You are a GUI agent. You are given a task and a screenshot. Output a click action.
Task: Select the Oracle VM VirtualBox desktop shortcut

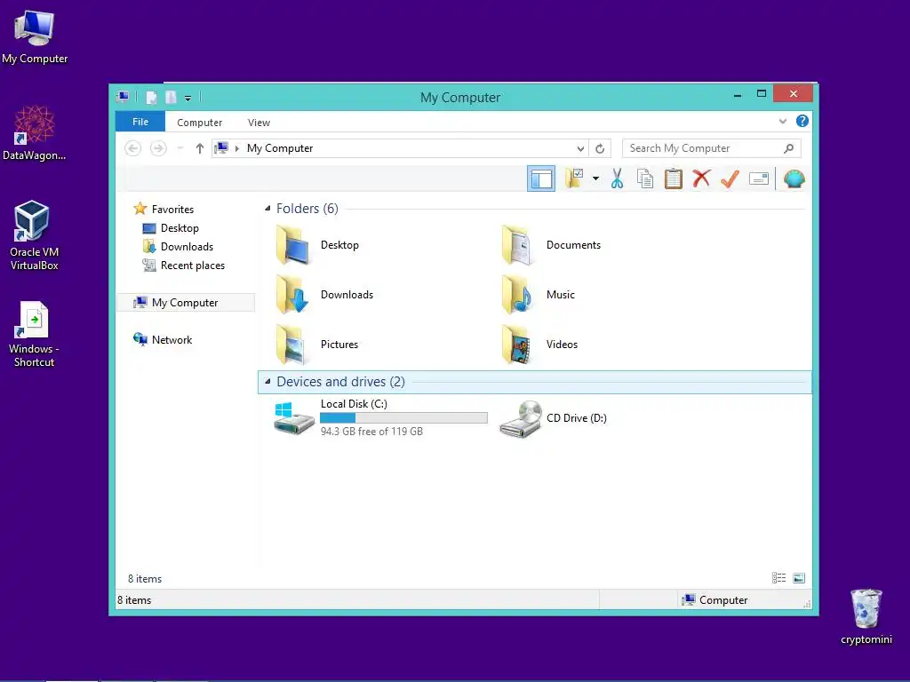click(34, 235)
